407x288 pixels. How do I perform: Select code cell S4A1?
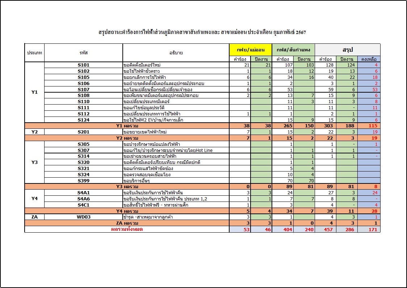tap(84, 193)
